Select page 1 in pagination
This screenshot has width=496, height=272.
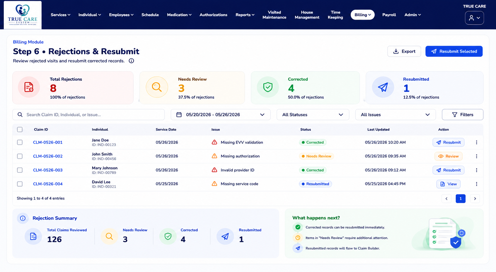pos(461,199)
